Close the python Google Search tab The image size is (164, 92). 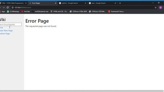pyautogui.click(x=85, y=3)
